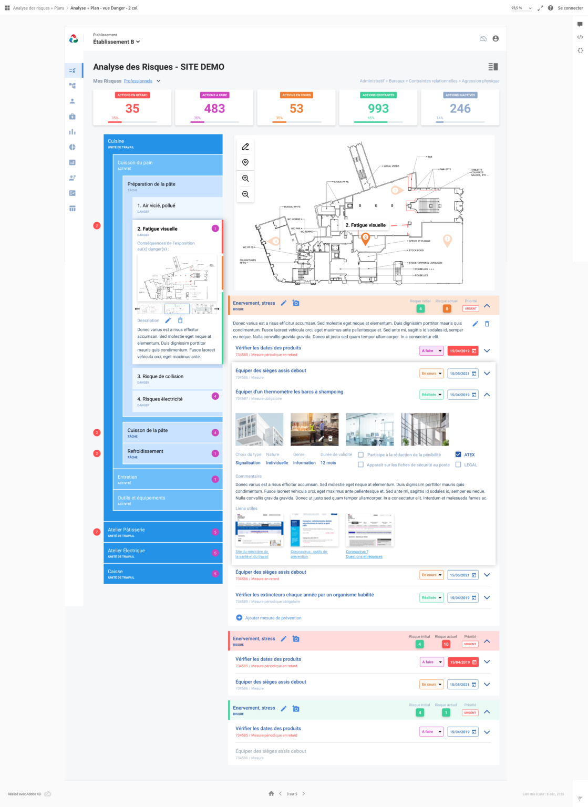
Task: Open the organizational tree view in the sidebar
Action: (x=73, y=86)
